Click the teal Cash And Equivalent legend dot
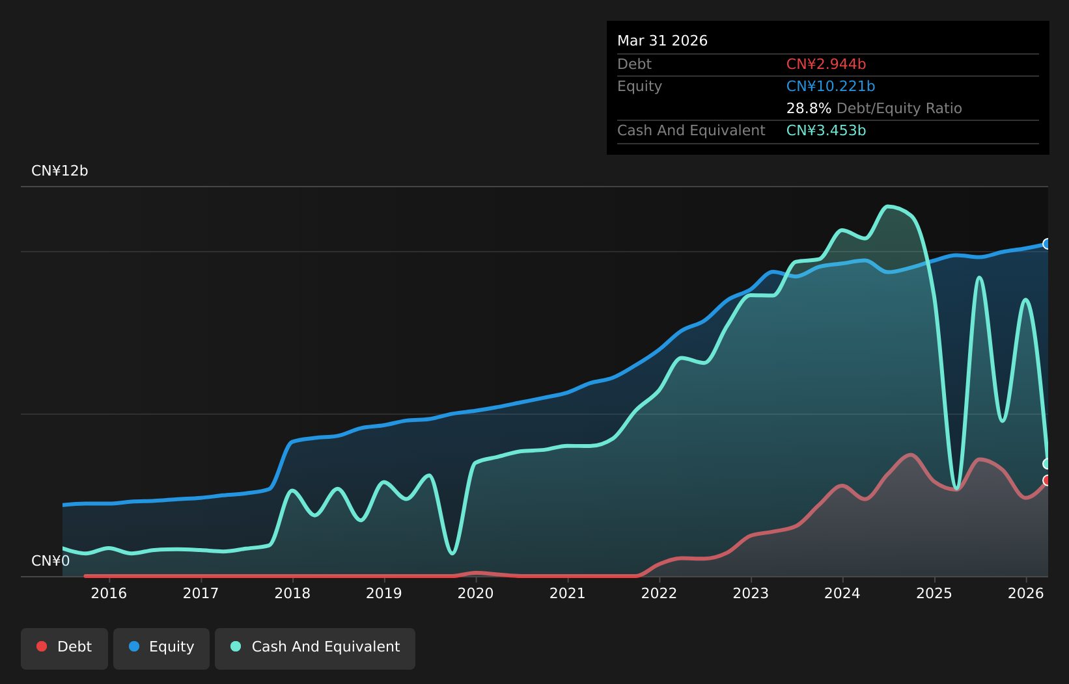Screen dimensions: 1069x684 tap(236, 646)
